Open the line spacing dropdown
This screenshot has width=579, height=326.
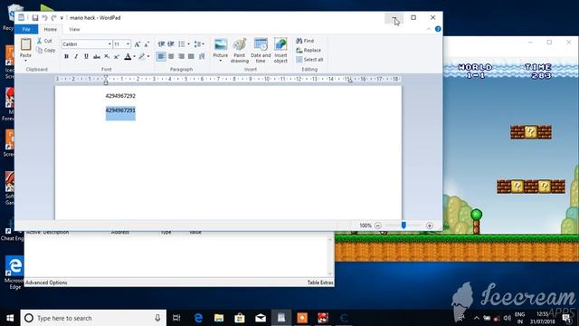[199, 44]
